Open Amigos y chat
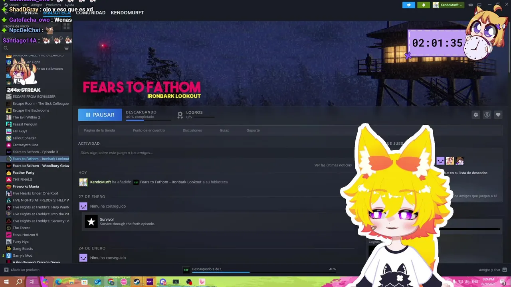 (493, 270)
